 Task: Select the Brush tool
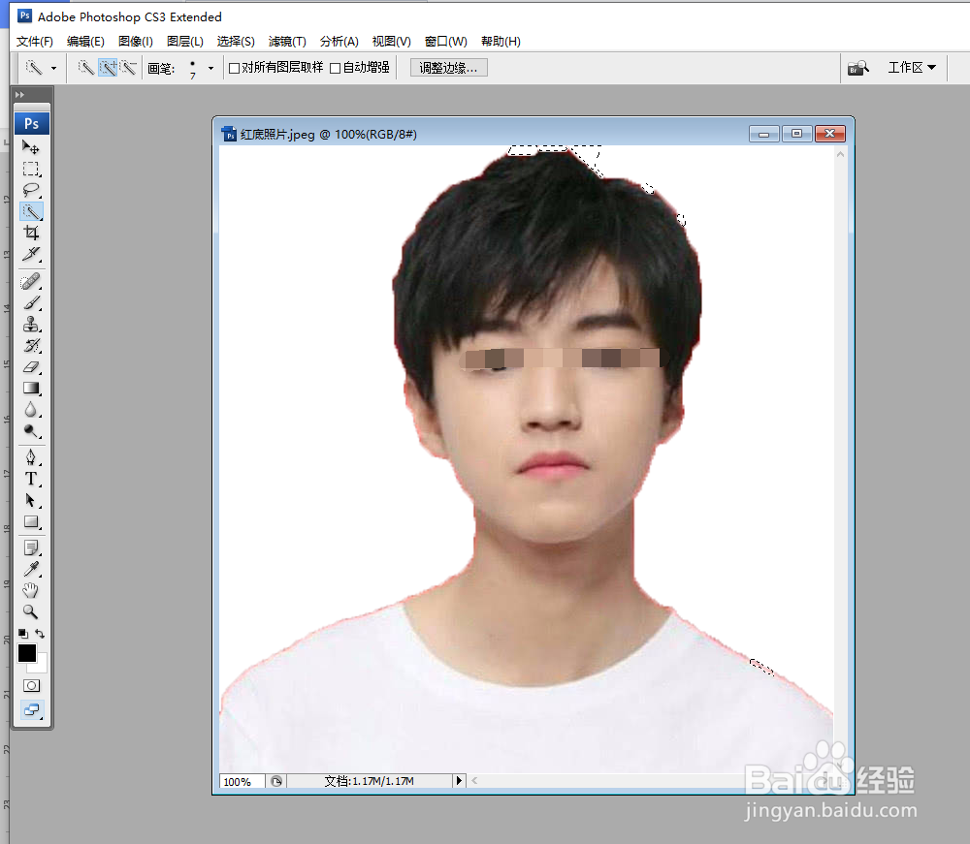tap(31, 302)
